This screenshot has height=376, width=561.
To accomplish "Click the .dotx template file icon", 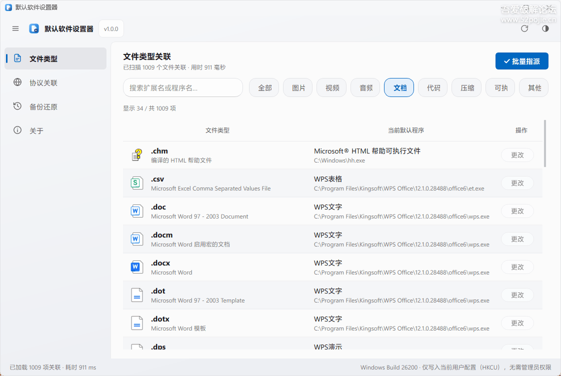I will [x=136, y=323].
